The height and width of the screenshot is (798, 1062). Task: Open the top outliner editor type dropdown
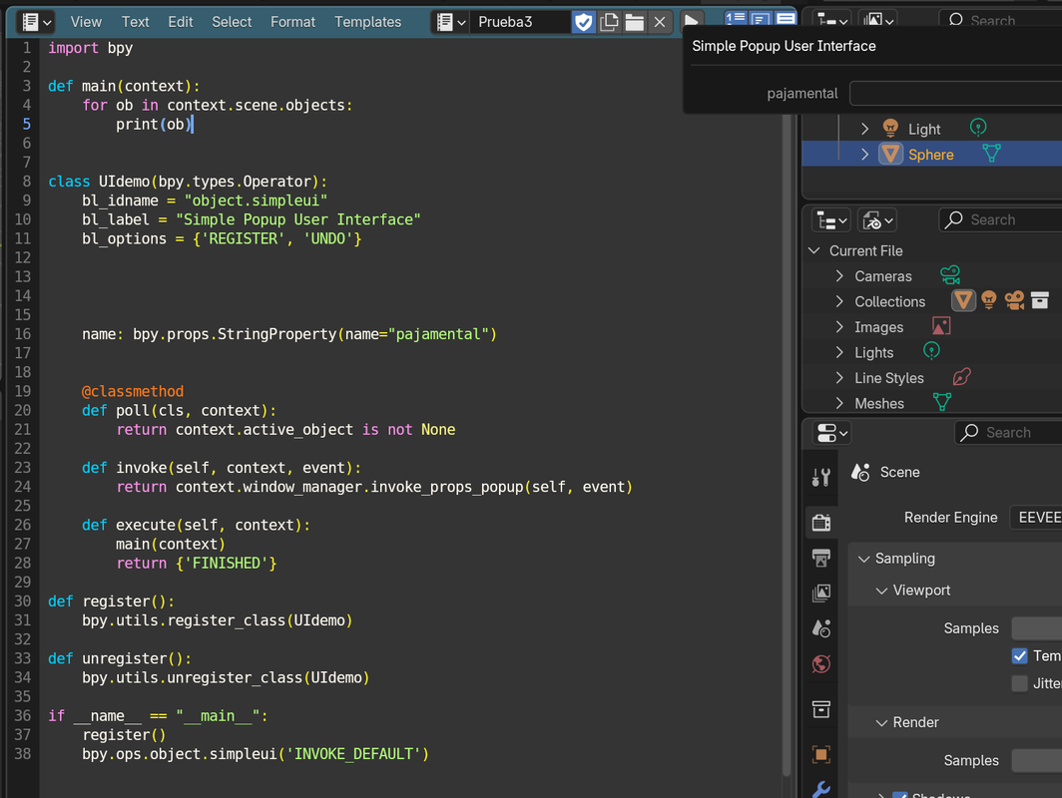(x=832, y=20)
